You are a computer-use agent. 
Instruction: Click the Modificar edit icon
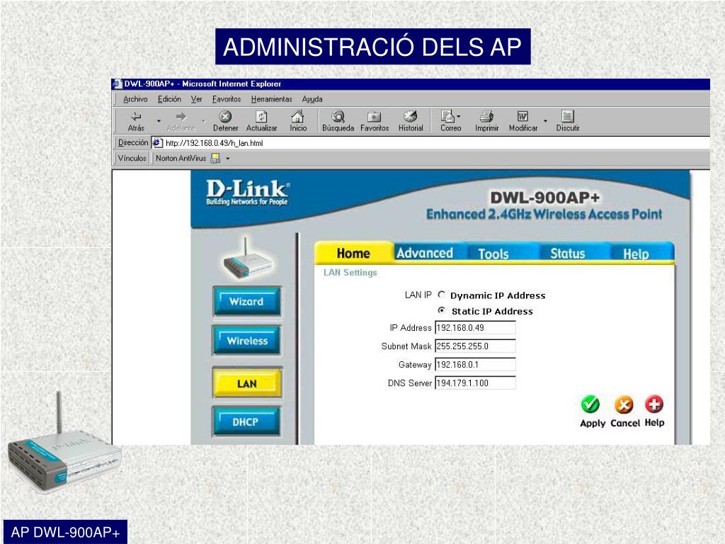[x=523, y=121]
